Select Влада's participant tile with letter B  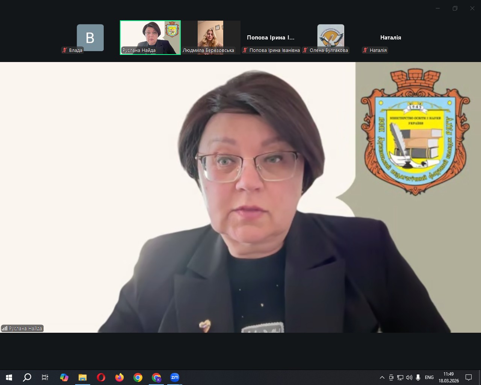(90, 38)
